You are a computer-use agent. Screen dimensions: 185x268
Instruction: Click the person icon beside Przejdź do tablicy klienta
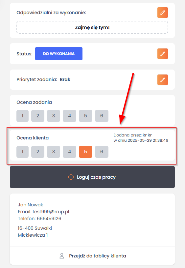[x=62, y=256]
